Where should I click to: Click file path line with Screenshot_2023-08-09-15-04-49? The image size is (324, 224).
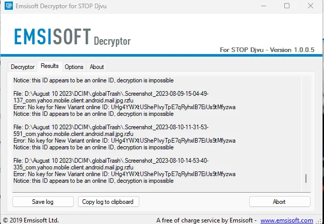[x=111, y=94]
